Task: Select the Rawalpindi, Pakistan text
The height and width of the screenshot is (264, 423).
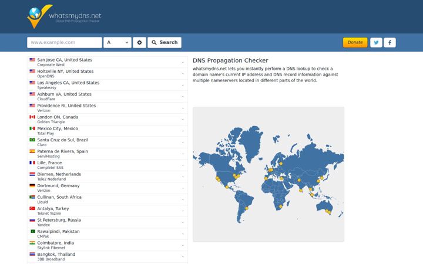Action: pos(58,231)
